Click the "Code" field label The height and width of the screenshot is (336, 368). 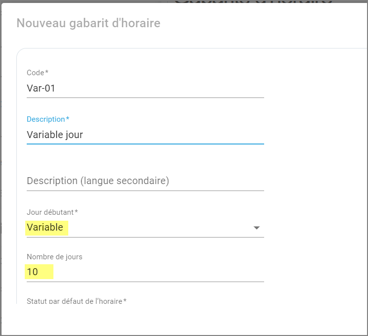point(35,73)
